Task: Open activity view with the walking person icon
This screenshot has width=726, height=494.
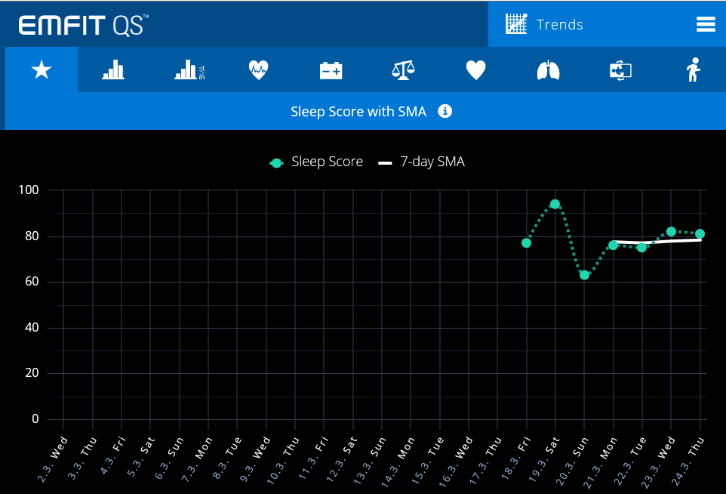Action: pos(693,69)
